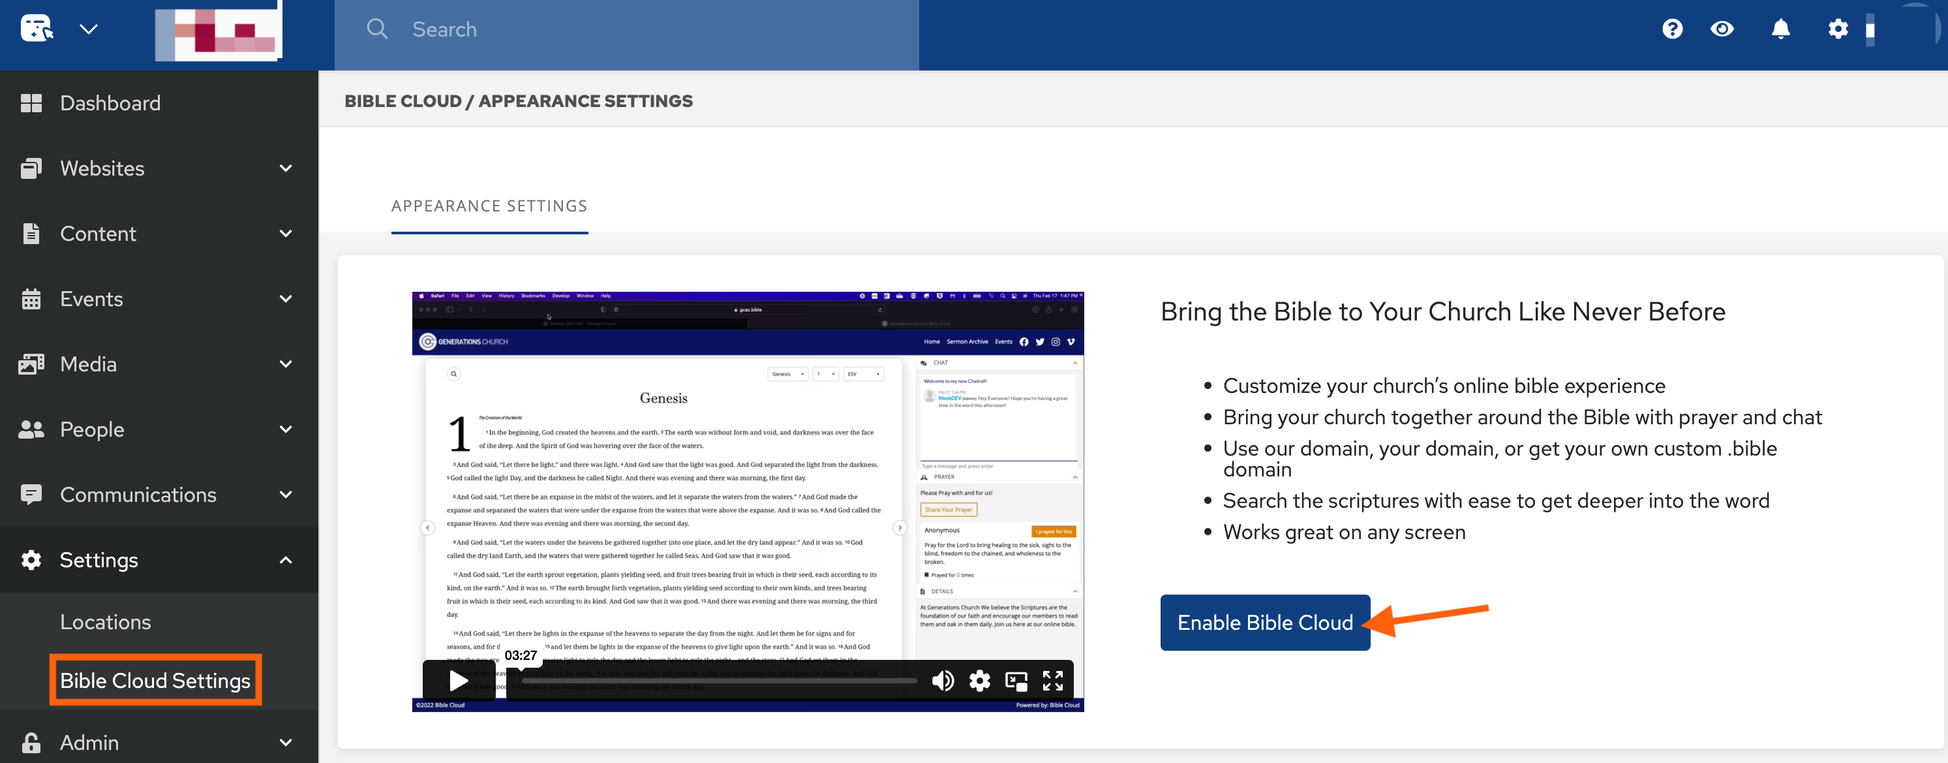Switch to the Appearance Settings tab
Image resolution: width=1948 pixels, height=763 pixels.
tap(489, 205)
